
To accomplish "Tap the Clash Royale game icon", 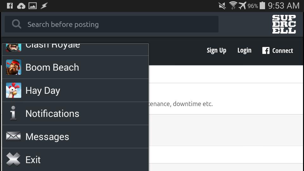I will (x=13, y=47).
